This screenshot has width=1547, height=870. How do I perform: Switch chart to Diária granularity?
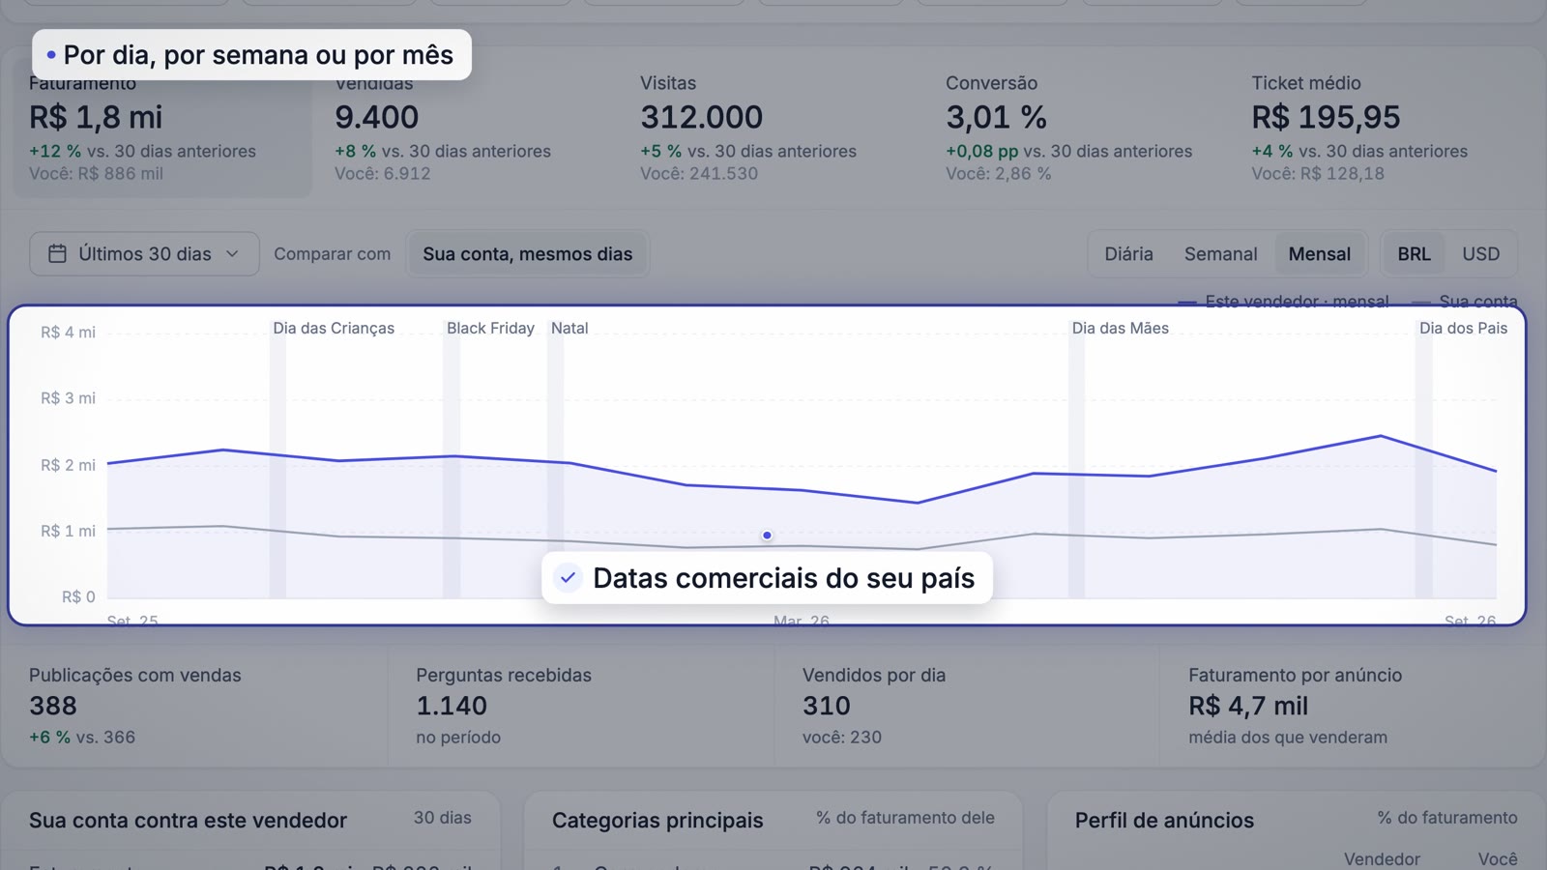(1128, 254)
